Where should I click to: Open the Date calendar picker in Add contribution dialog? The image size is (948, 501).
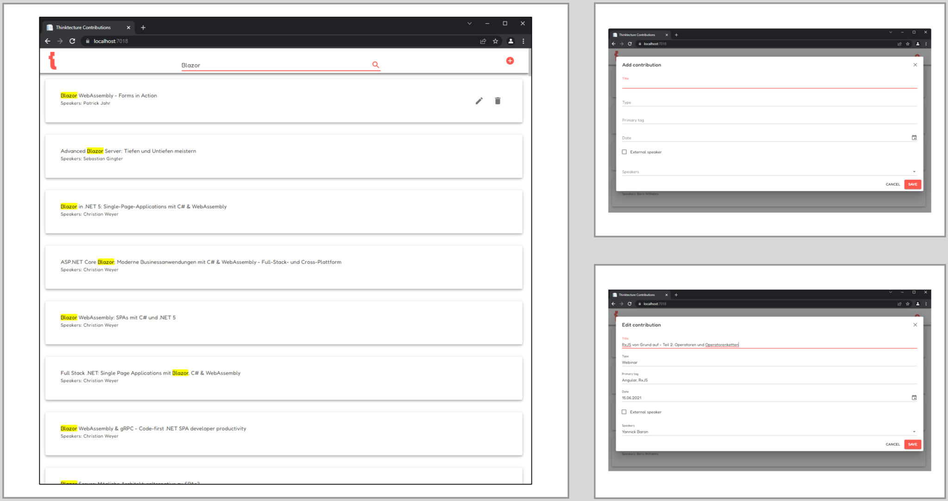914,137
